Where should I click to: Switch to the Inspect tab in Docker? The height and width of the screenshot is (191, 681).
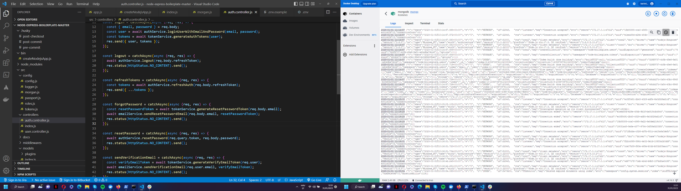tap(409, 23)
